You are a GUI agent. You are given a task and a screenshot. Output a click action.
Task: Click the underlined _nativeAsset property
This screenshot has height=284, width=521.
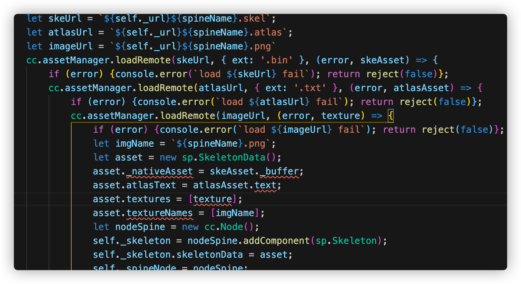tap(160, 171)
